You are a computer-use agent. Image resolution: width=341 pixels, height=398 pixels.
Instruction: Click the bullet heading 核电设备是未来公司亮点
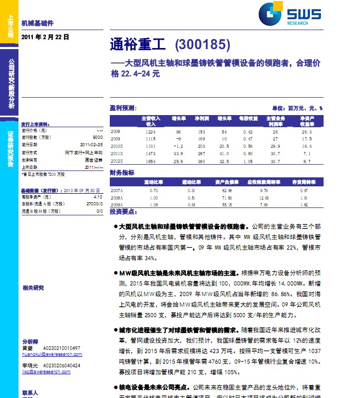154,387
